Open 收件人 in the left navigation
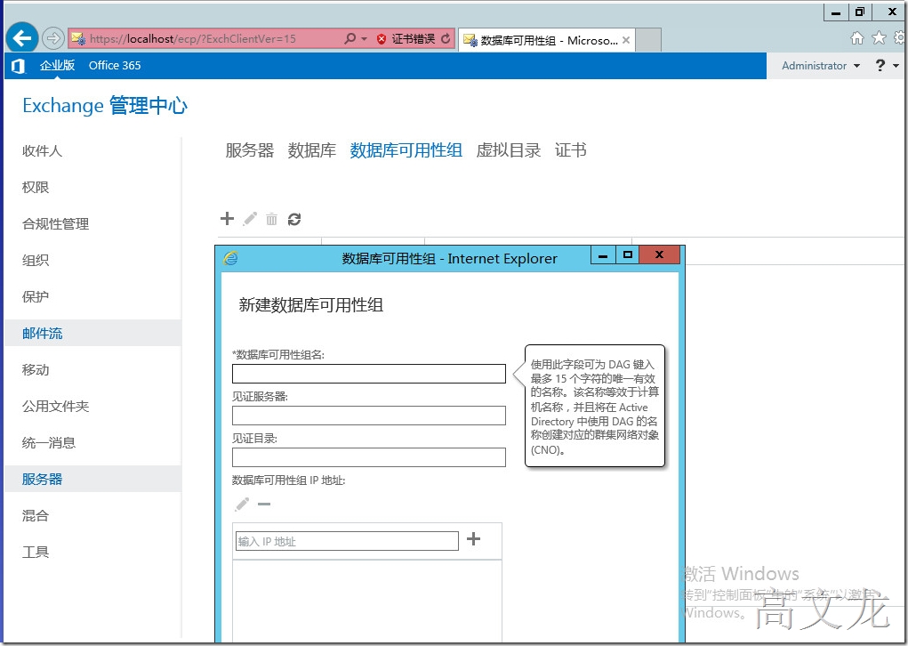The width and height of the screenshot is (908, 646). pos(42,151)
